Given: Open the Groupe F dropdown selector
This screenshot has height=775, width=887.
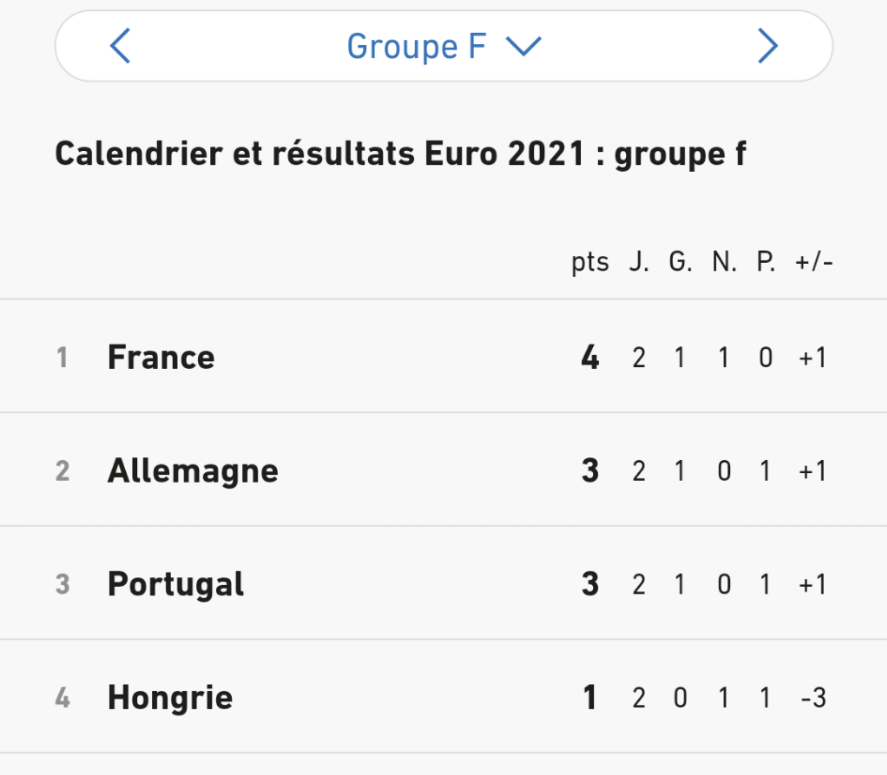Looking at the screenshot, I should 417,46.
